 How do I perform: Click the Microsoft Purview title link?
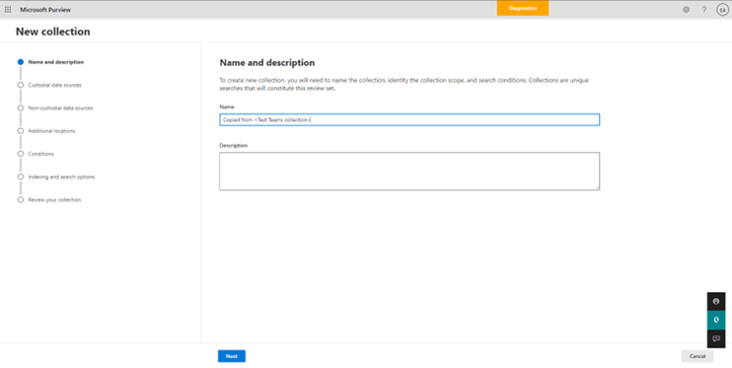tap(45, 9)
